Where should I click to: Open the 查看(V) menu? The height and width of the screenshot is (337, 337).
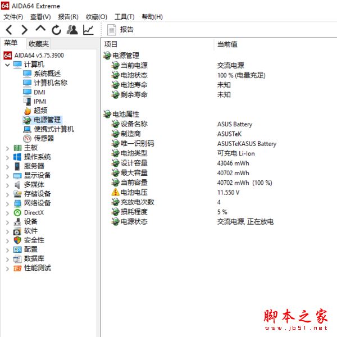pyautogui.click(x=40, y=17)
